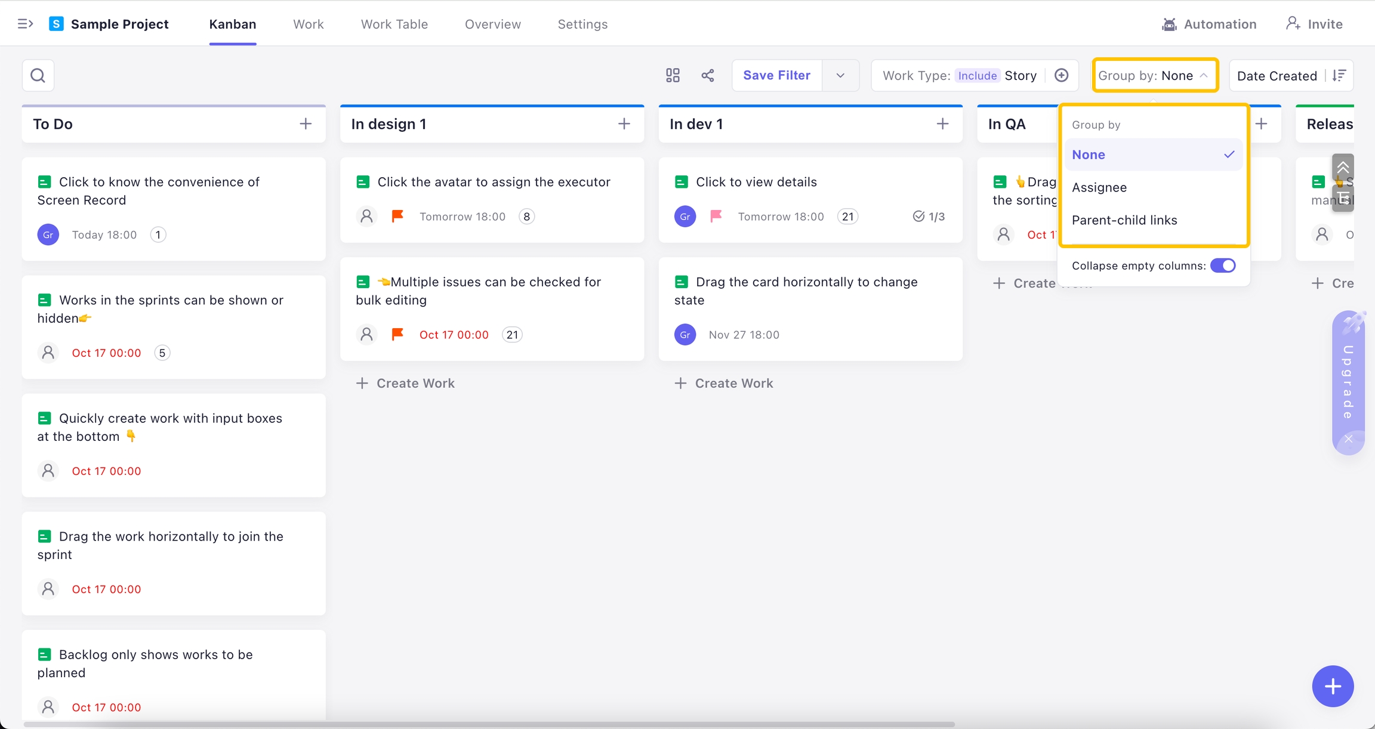Viewport: 1375px width, 729px height.
Task: Add a new filter condition icon
Action: click(1061, 76)
